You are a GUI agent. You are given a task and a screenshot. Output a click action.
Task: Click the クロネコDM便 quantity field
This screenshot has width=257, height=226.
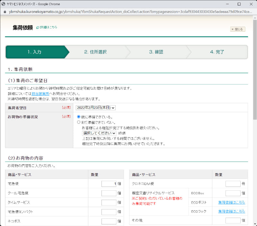[x=232, y=183]
